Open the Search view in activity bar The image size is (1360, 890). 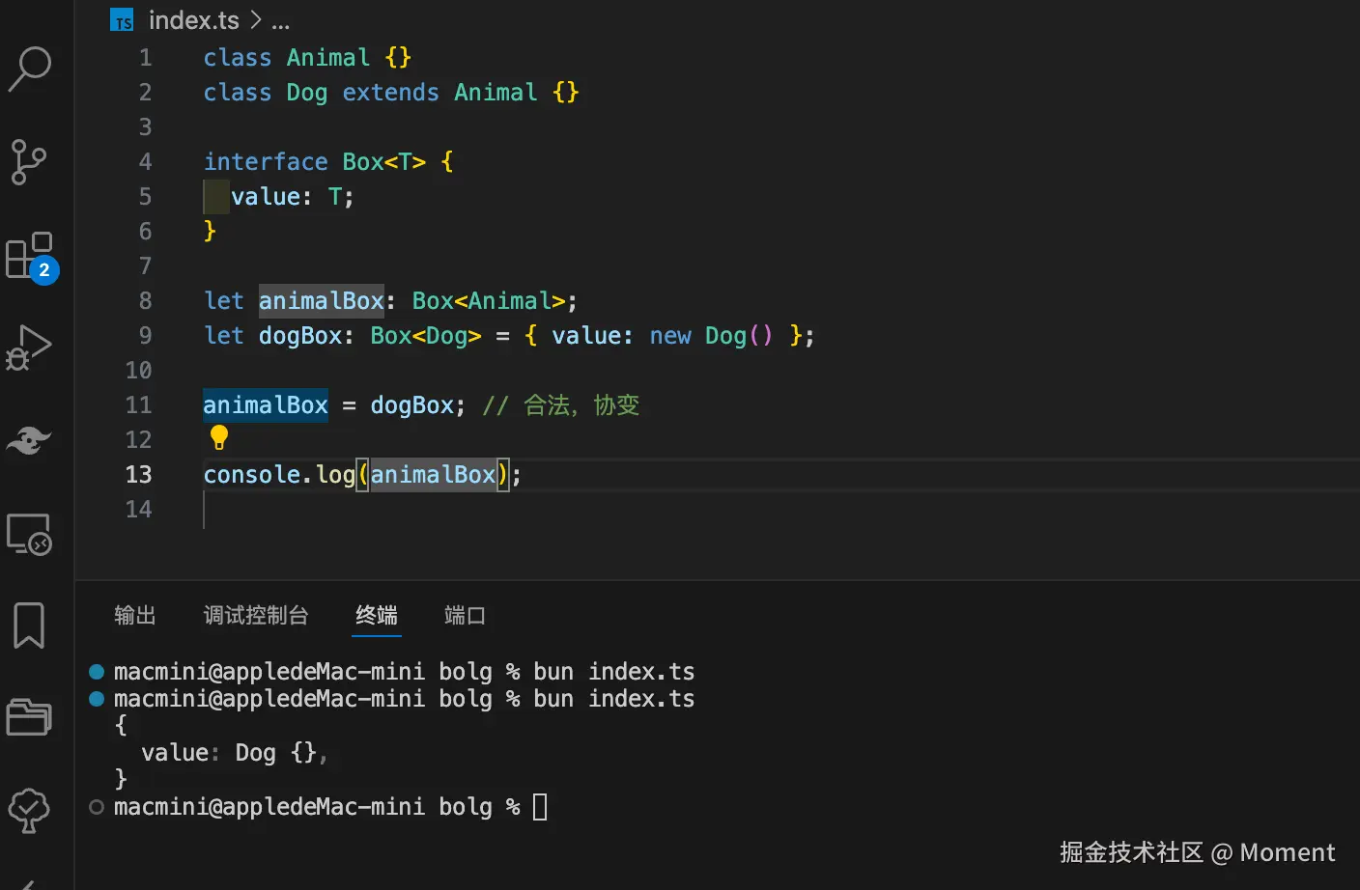[x=30, y=69]
